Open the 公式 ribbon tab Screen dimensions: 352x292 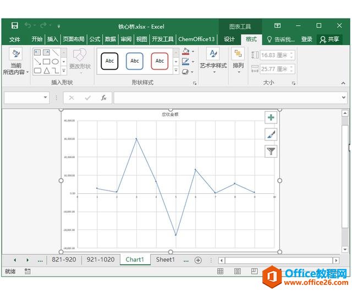coord(95,39)
